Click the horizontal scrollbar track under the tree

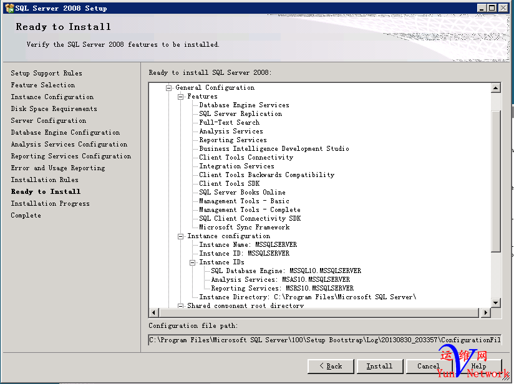click(x=319, y=312)
